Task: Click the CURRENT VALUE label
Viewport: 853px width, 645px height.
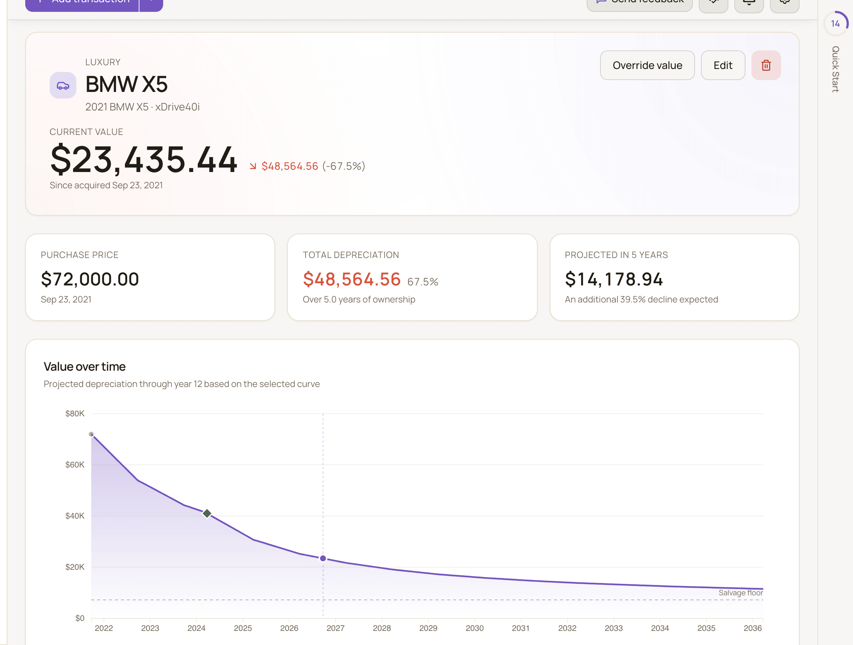Action: tap(86, 132)
